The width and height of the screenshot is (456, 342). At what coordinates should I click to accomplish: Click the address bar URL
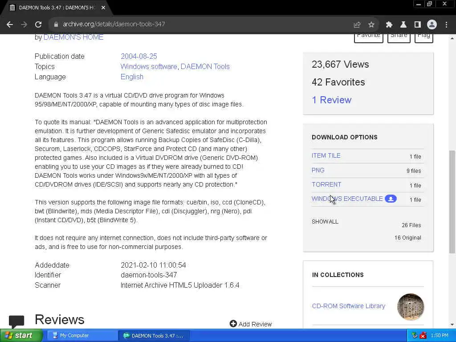[x=114, y=24]
